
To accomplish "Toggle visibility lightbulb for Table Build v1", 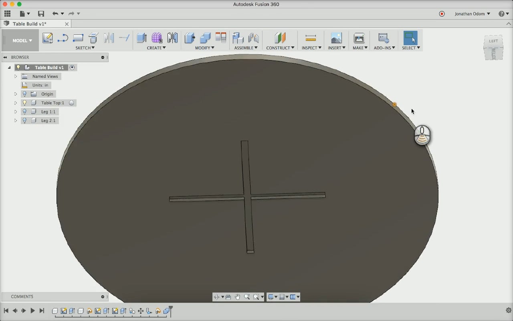I will pyautogui.click(x=18, y=67).
